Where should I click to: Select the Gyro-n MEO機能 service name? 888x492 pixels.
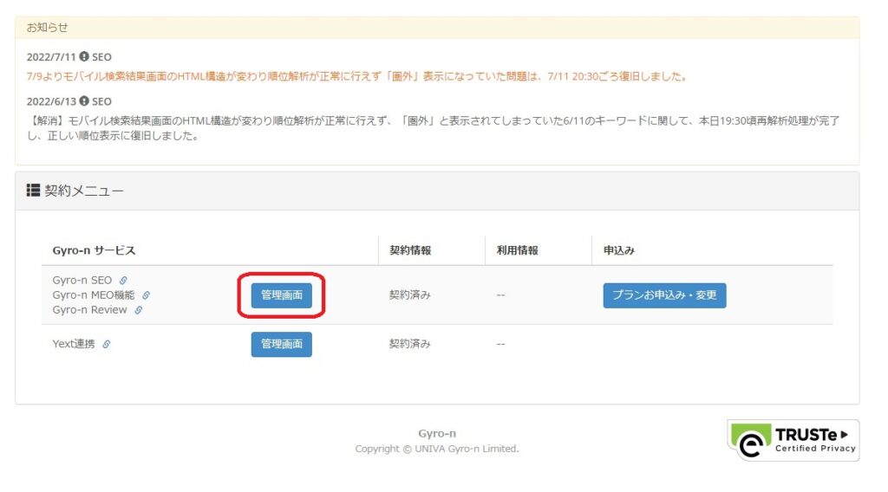coord(94,295)
